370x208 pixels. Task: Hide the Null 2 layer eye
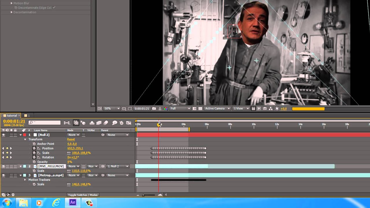pyautogui.click(x=3, y=135)
